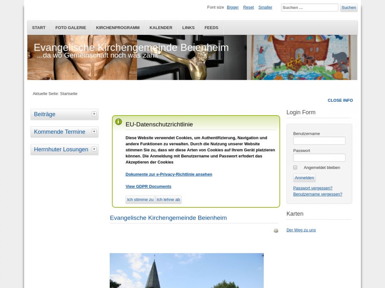Focus the Benutzername input field

pyautogui.click(x=319, y=141)
